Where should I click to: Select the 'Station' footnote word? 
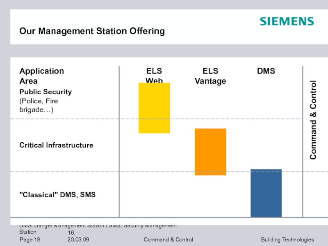(x=28, y=232)
